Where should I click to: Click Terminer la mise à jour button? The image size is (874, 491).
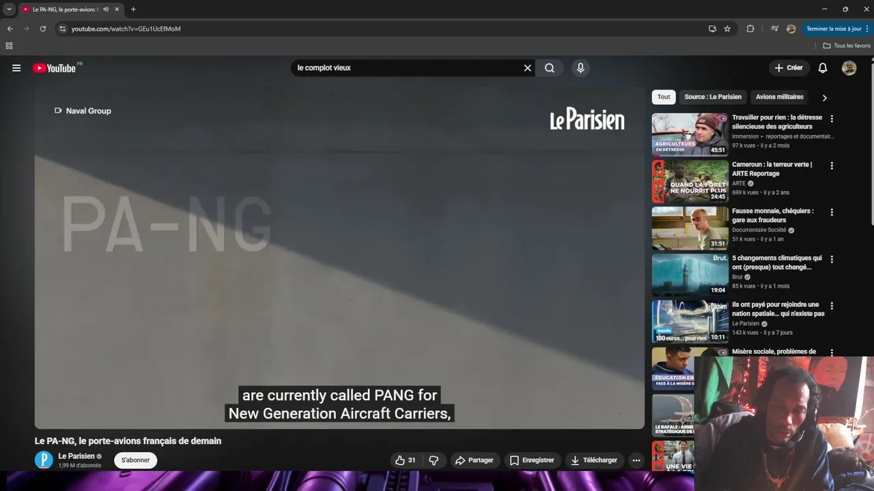(x=834, y=29)
